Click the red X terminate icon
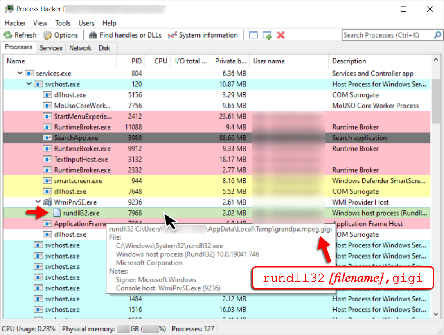 [281, 35]
